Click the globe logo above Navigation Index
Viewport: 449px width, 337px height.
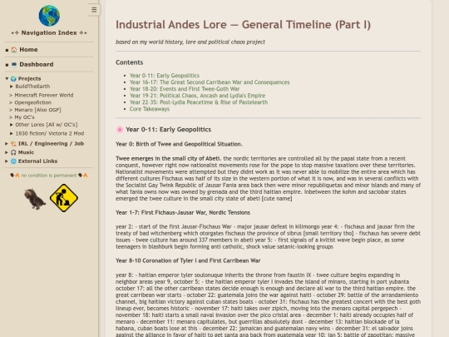tap(49, 16)
